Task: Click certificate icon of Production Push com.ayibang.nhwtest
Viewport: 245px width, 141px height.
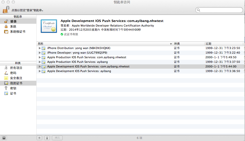Action: [x=43, y=57]
